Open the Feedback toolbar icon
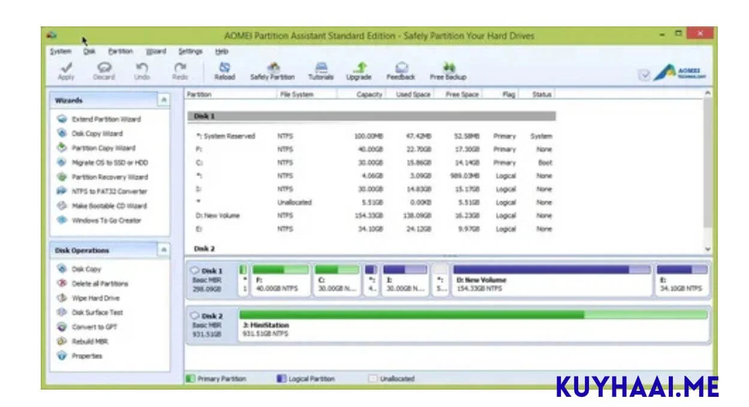The height and width of the screenshot is (407, 749). pos(401,67)
